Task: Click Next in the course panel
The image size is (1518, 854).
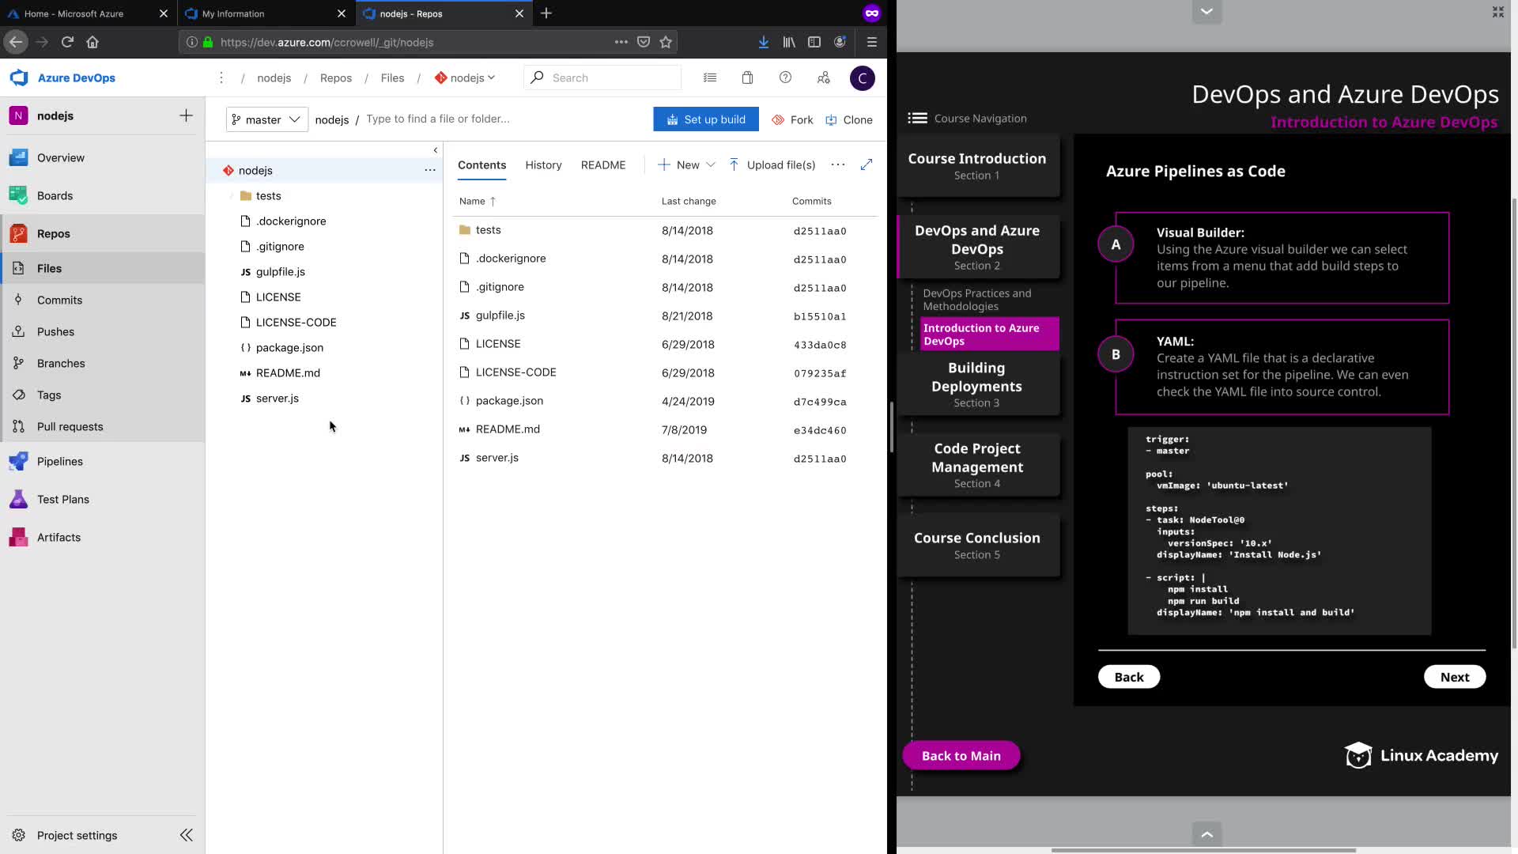Action: click(x=1454, y=677)
